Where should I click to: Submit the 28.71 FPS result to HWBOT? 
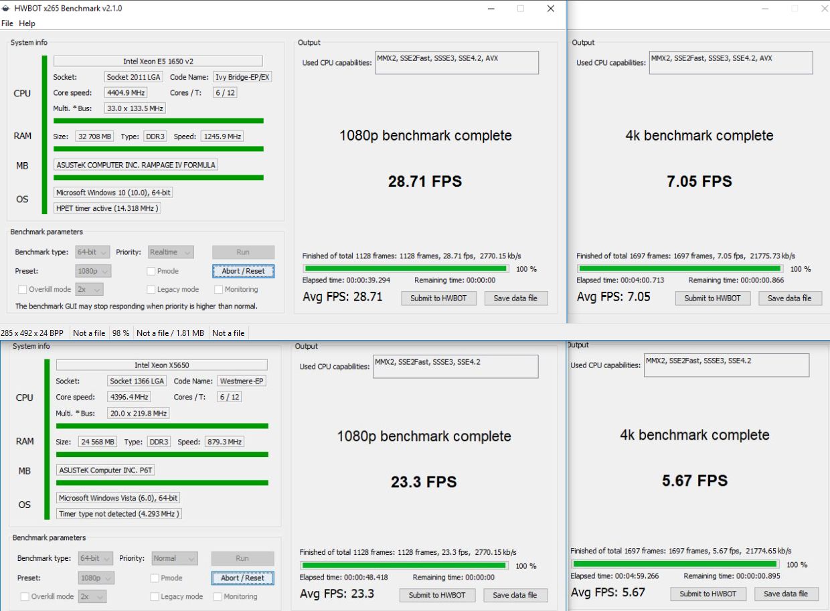[438, 298]
